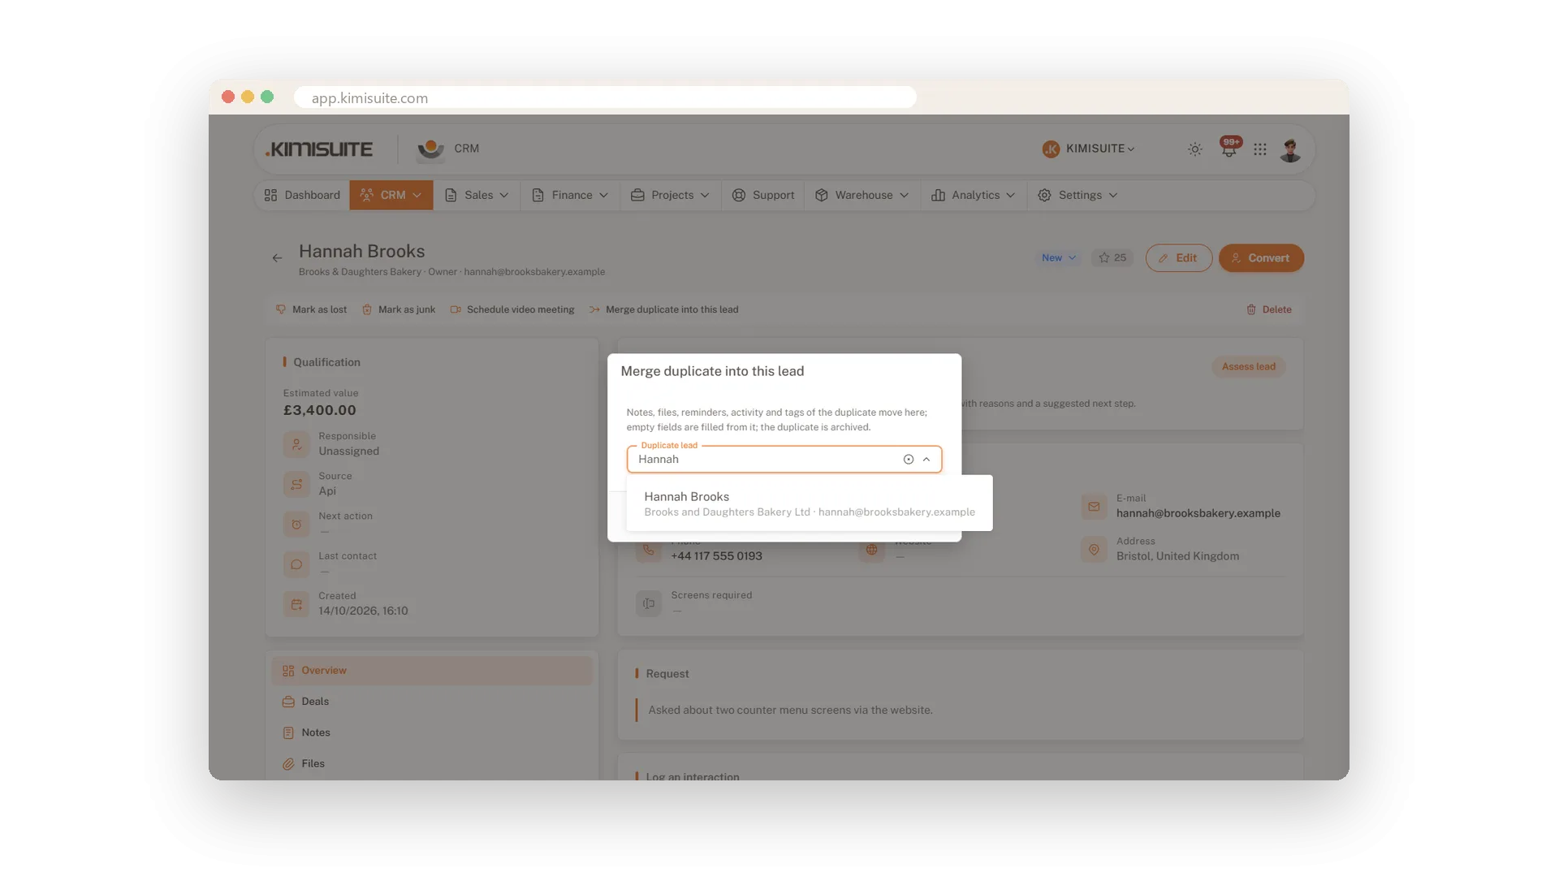Open the Support menu item
The height and width of the screenshot is (877, 1559).
tap(762, 195)
